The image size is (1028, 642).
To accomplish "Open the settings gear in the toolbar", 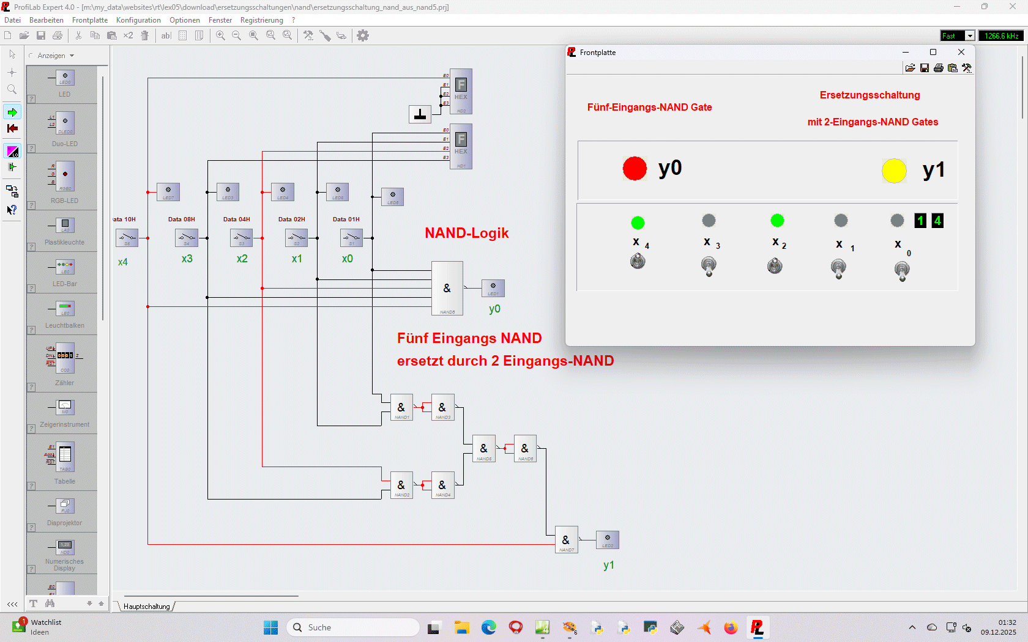I will (363, 35).
